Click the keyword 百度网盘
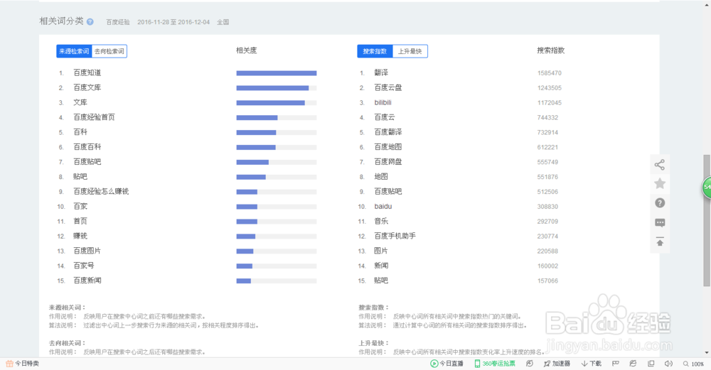This screenshot has height=370, width=711. pos(387,162)
